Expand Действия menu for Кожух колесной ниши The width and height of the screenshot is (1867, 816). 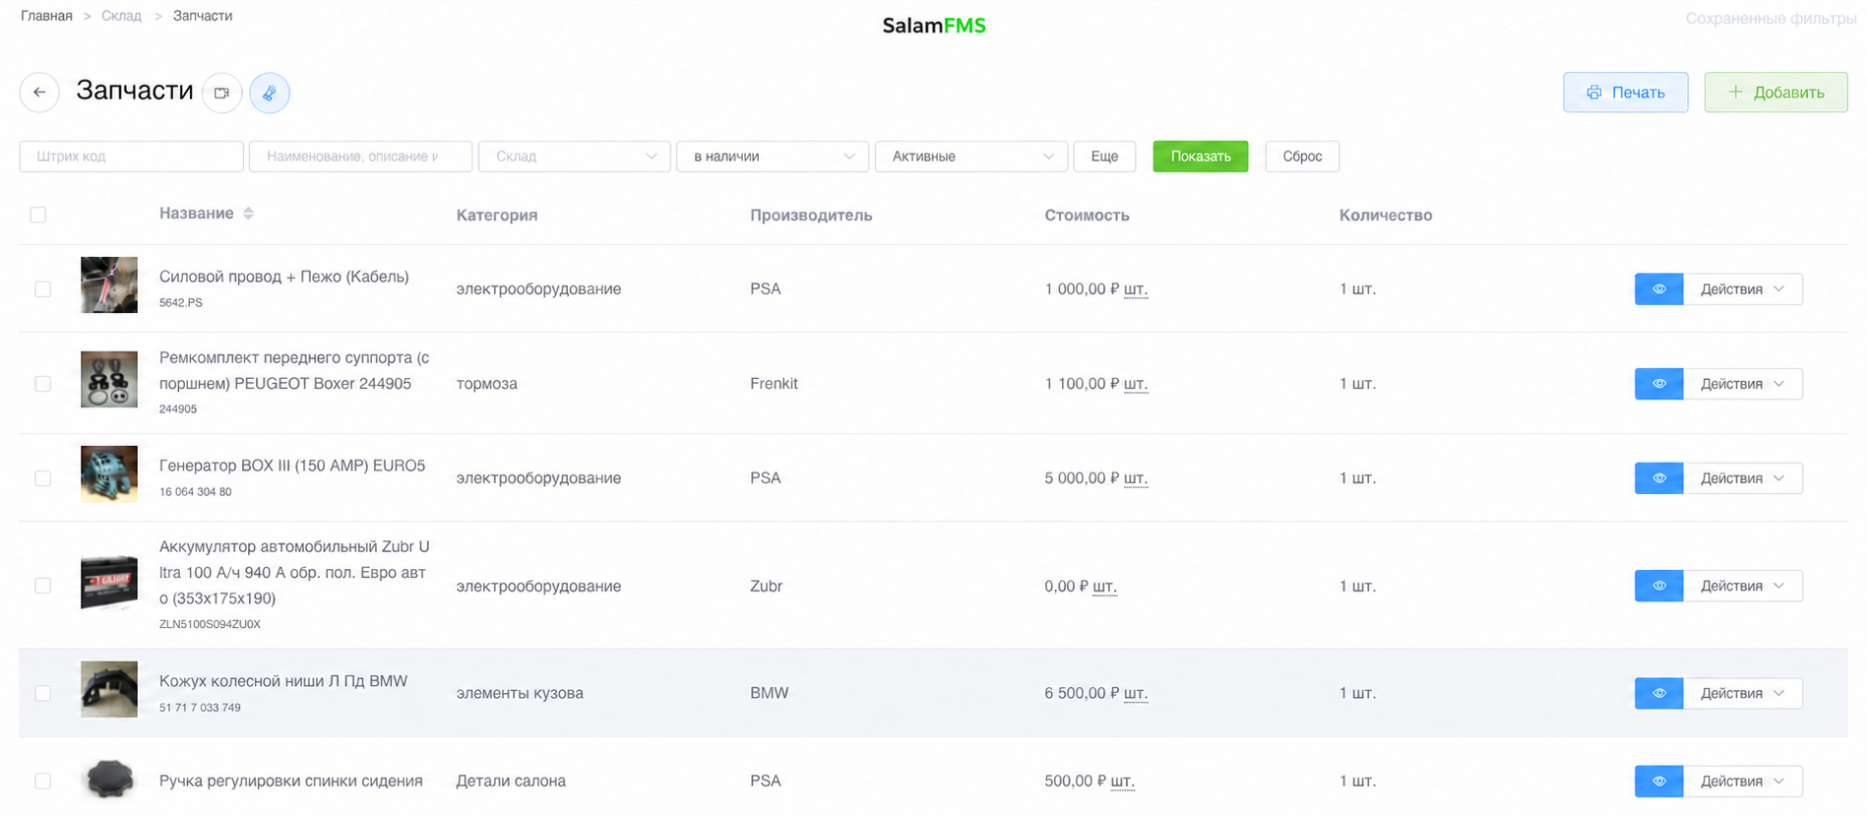pos(1742,693)
